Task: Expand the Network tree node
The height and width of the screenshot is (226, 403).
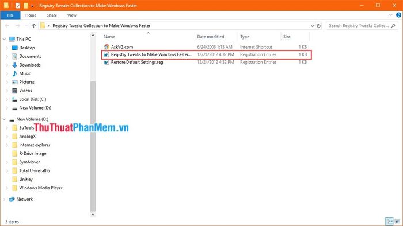Action: point(4,200)
